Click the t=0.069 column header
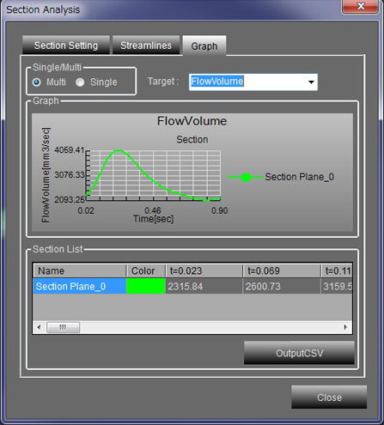 282,270
